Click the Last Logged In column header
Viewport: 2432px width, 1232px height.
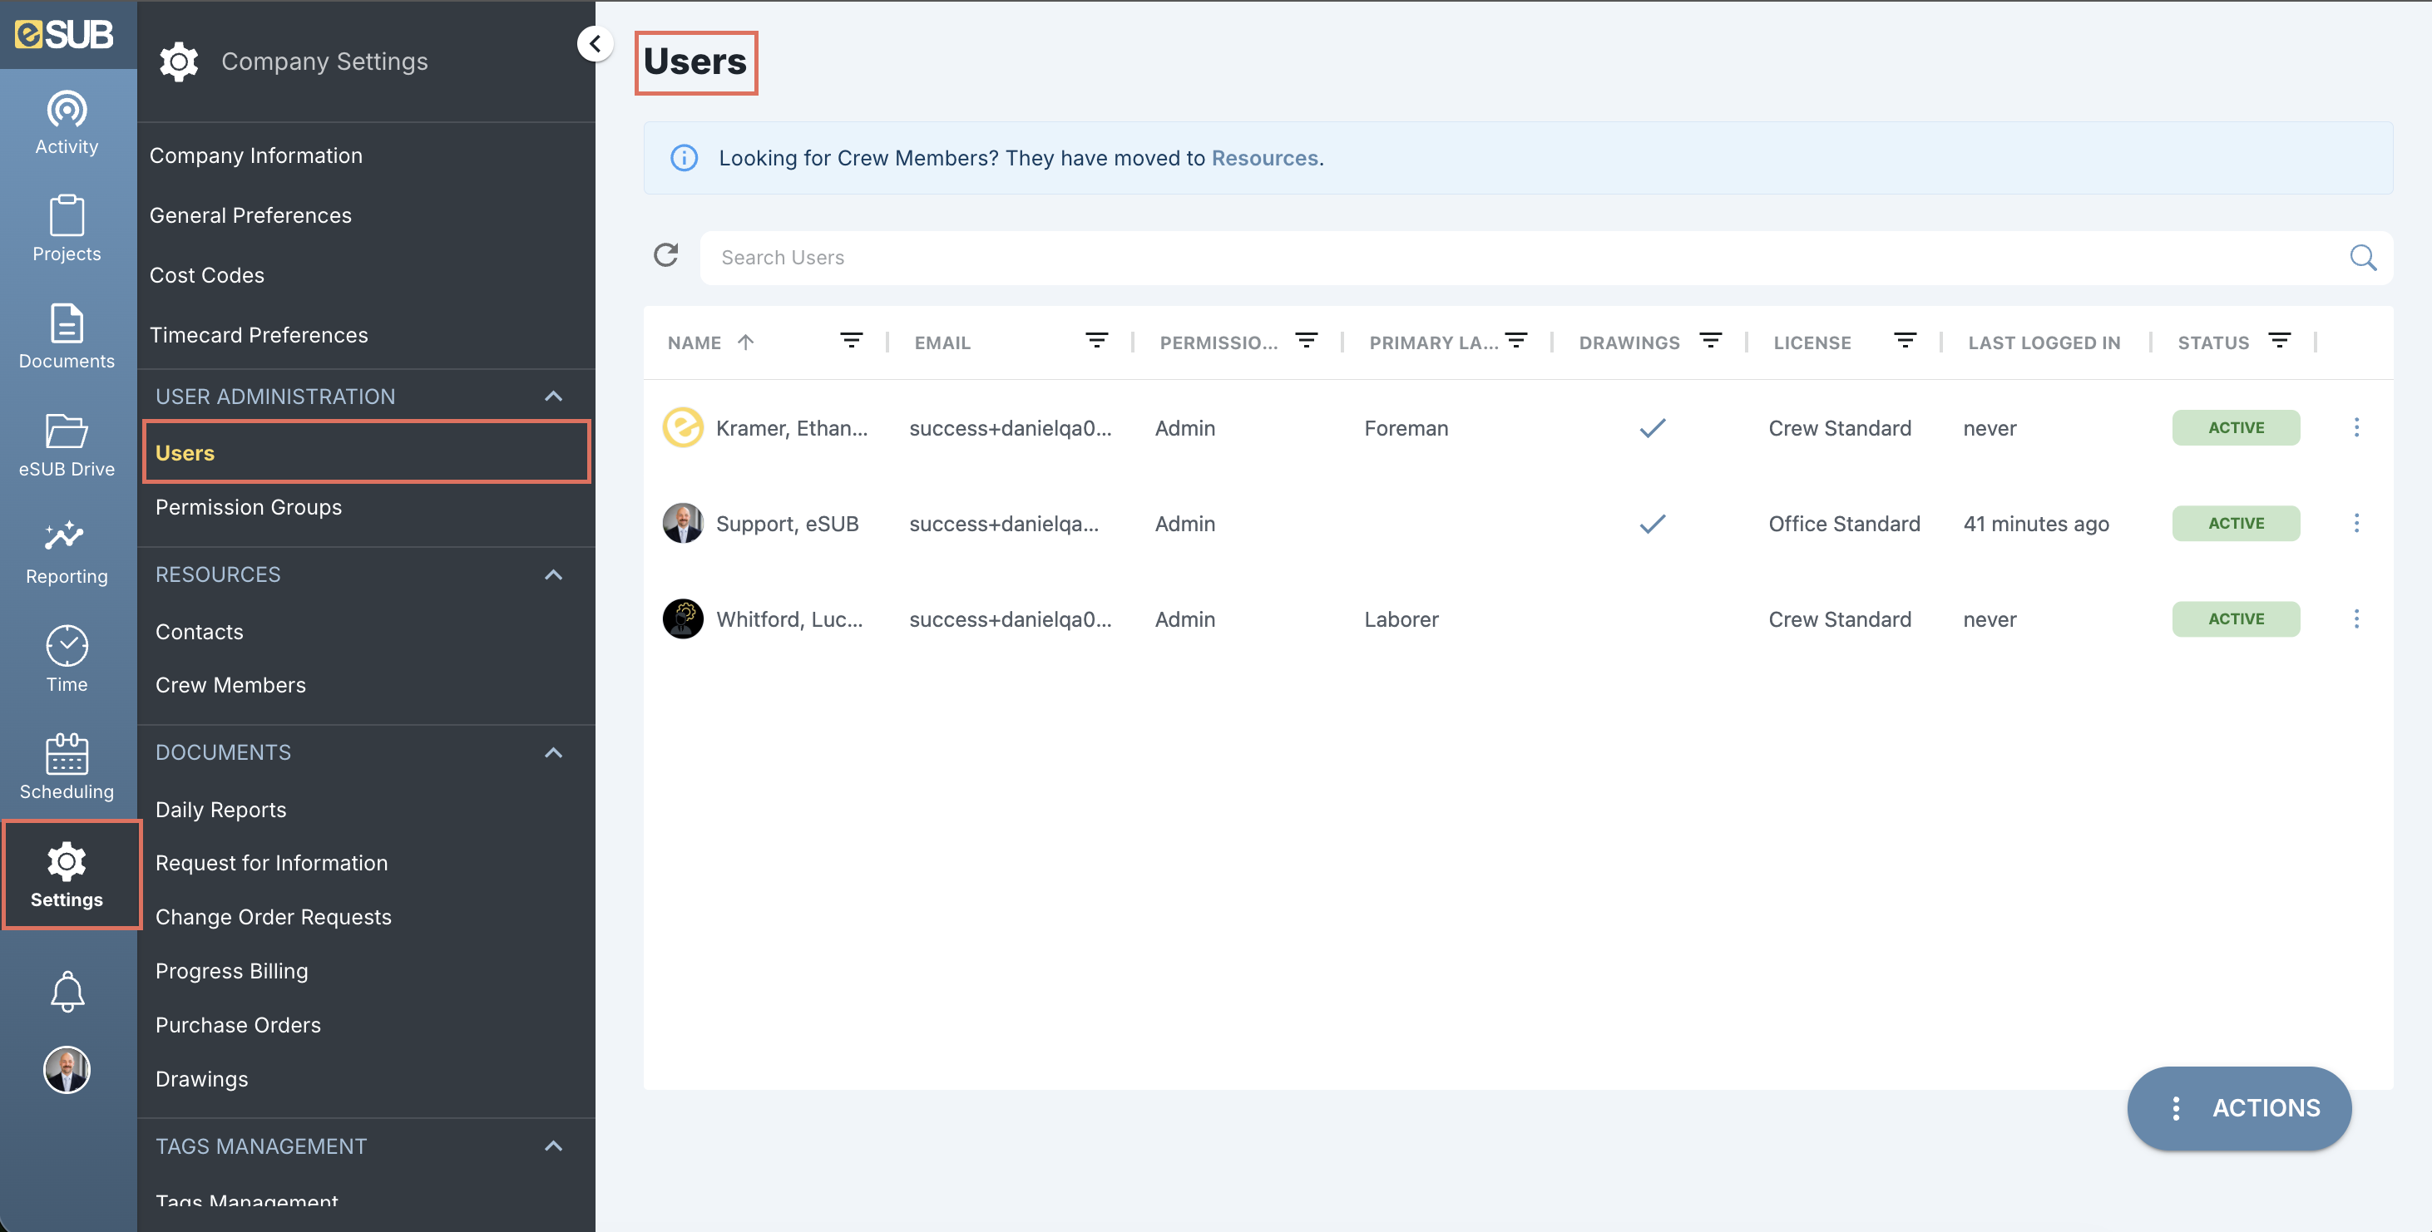point(2044,342)
